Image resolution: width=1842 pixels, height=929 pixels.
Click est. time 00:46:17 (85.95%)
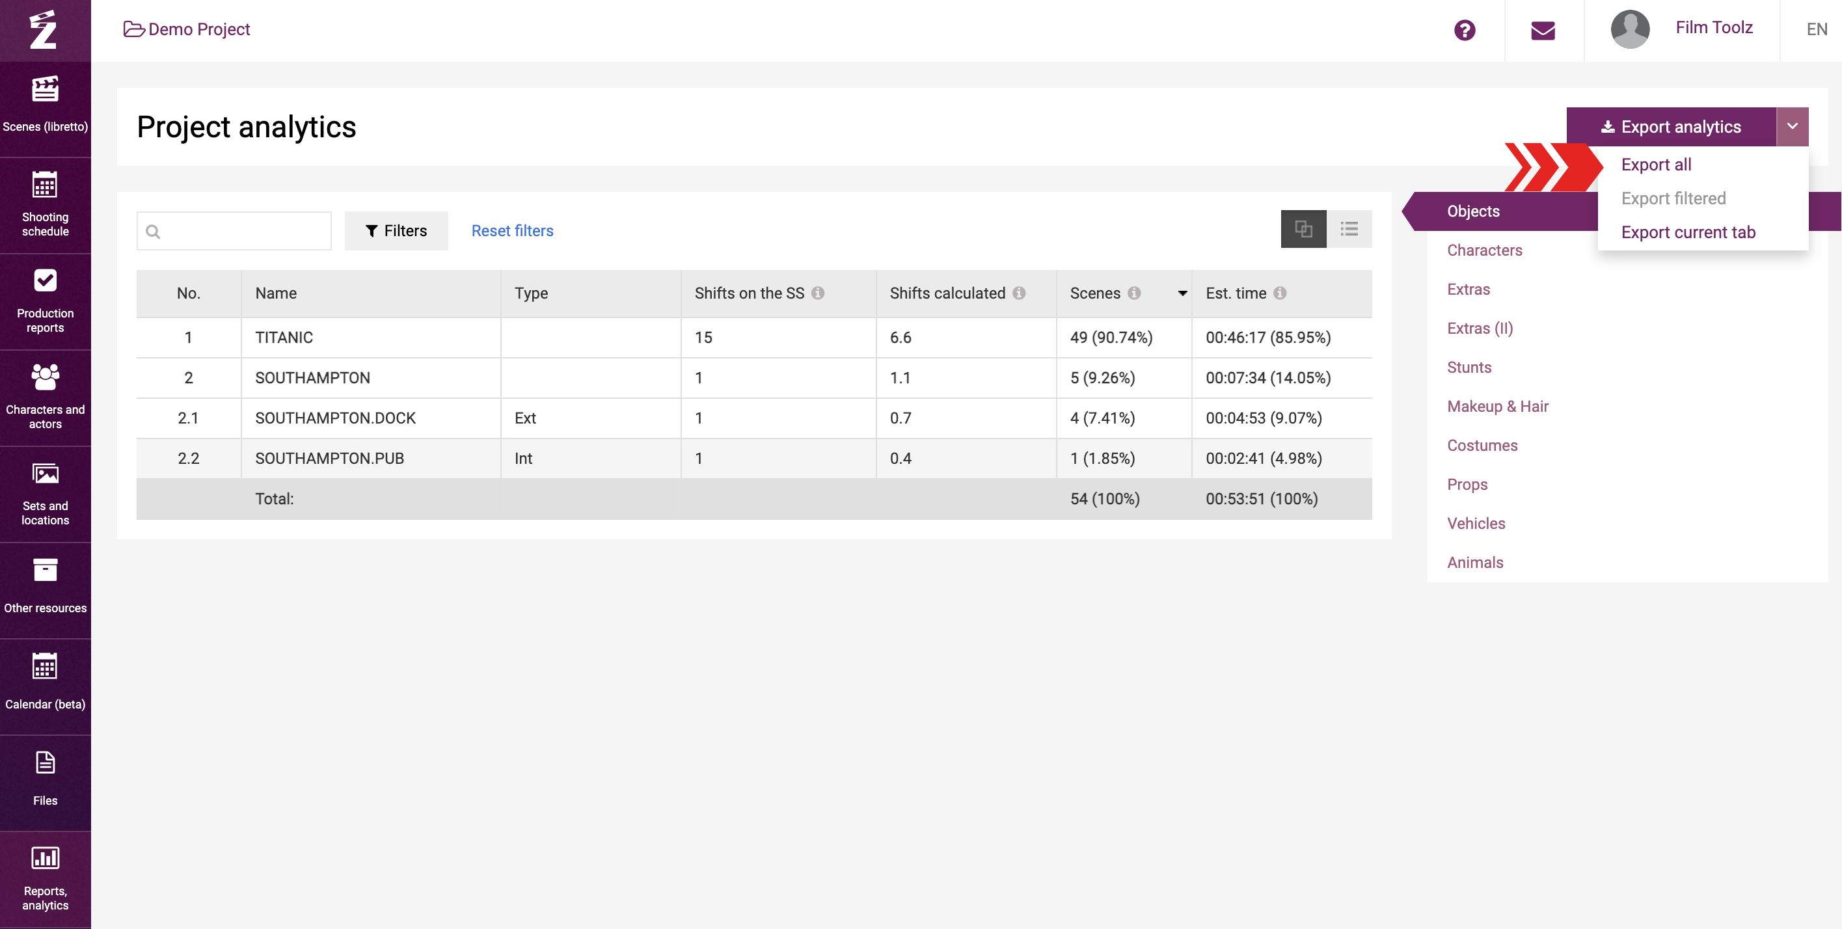pos(1268,338)
